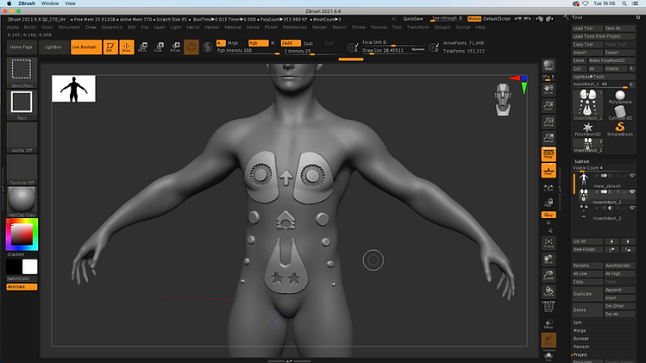Click the AAHalf icon

tap(549, 138)
